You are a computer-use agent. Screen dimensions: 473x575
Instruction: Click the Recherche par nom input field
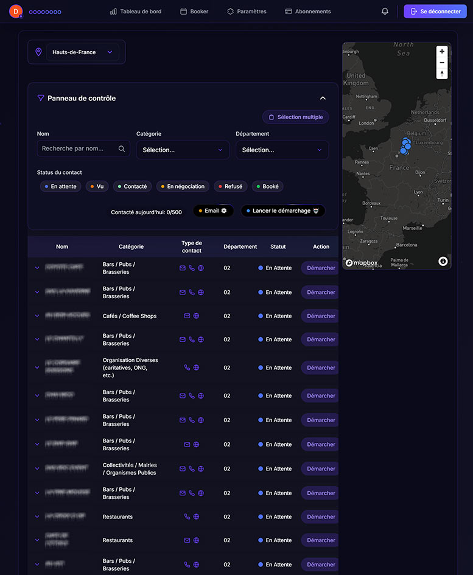pos(77,148)
